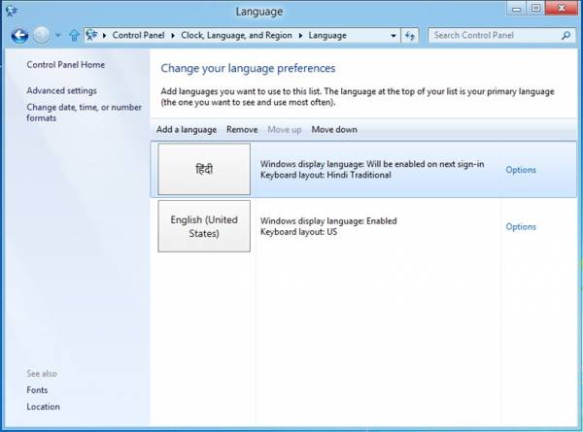Open the recent locations arrow beside Forward
The width and height of the screenshot is (583, 432).
tap(58, 36)
